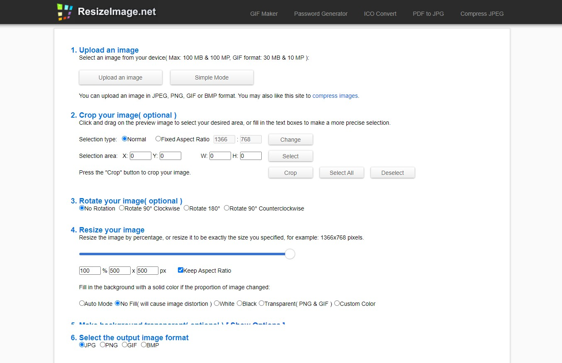Click the Select All button
Image resolution: width=562 pixels, height=363 pixels.
[x=341, y=173]
